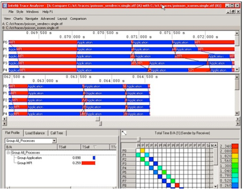Open the Comparison menu

(78, 19)
